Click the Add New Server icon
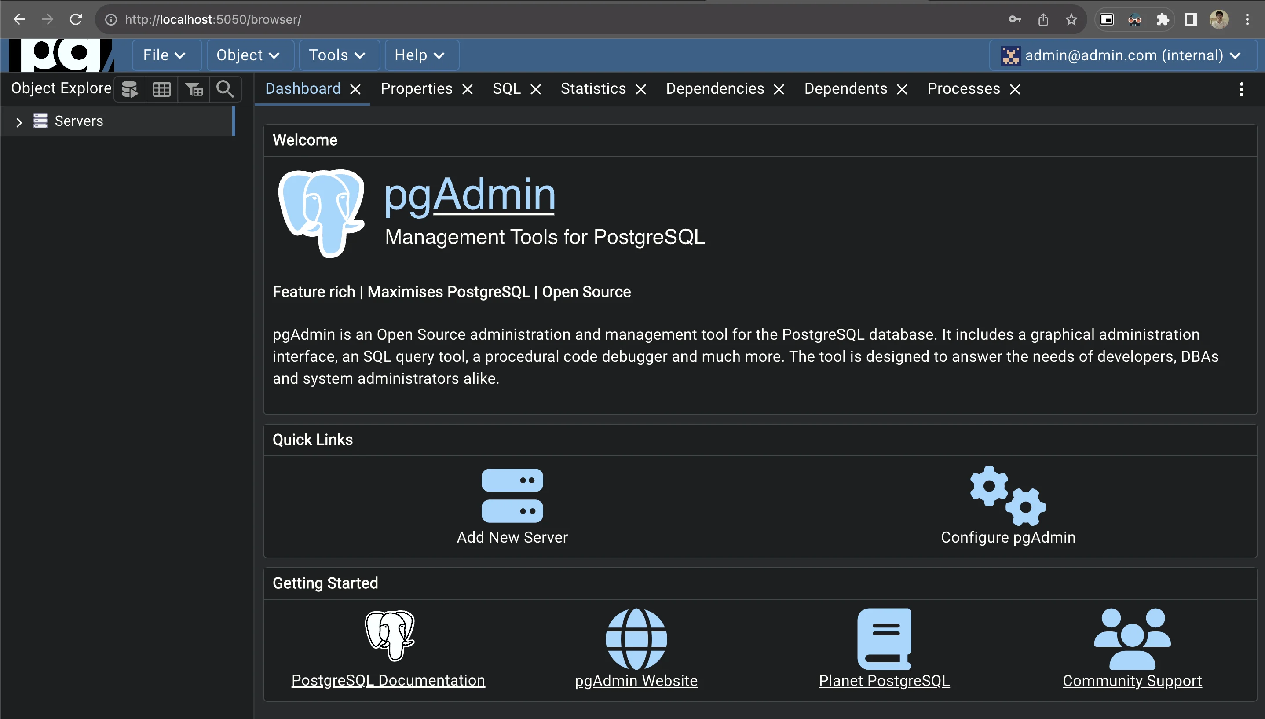1265x719 pixels. tap(512, 495)
